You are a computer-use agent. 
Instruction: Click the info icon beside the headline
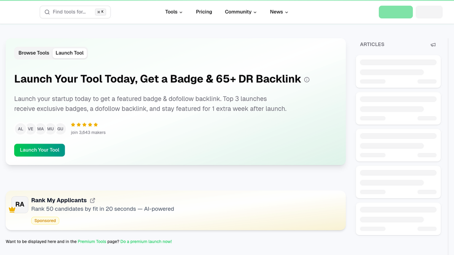(306, 79)
